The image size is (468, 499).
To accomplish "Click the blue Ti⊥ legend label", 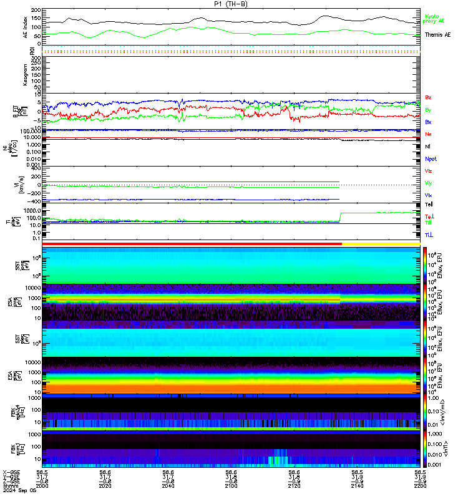I will (429, 235).
